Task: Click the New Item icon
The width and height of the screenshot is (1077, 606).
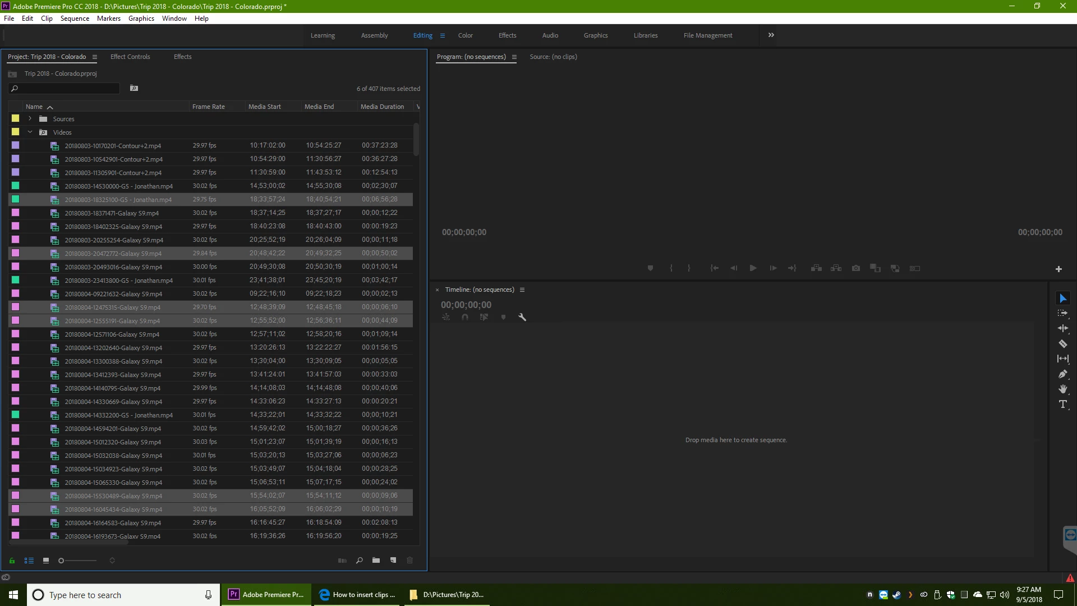Action: [393, 560]
